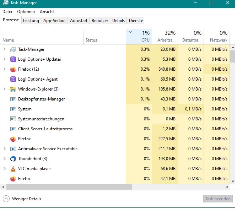Click the Systemunterbrechungen icon

pyautogui.click(x=13, y=119)
